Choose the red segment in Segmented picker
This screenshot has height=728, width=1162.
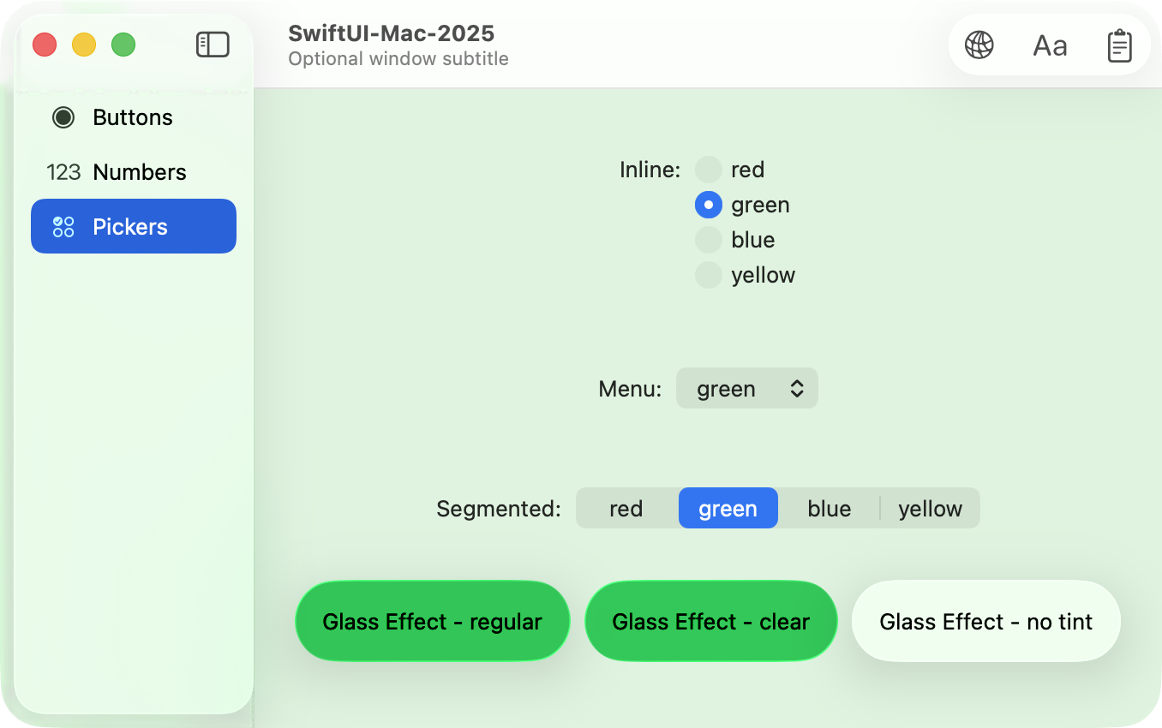click(x=626, y=509)
